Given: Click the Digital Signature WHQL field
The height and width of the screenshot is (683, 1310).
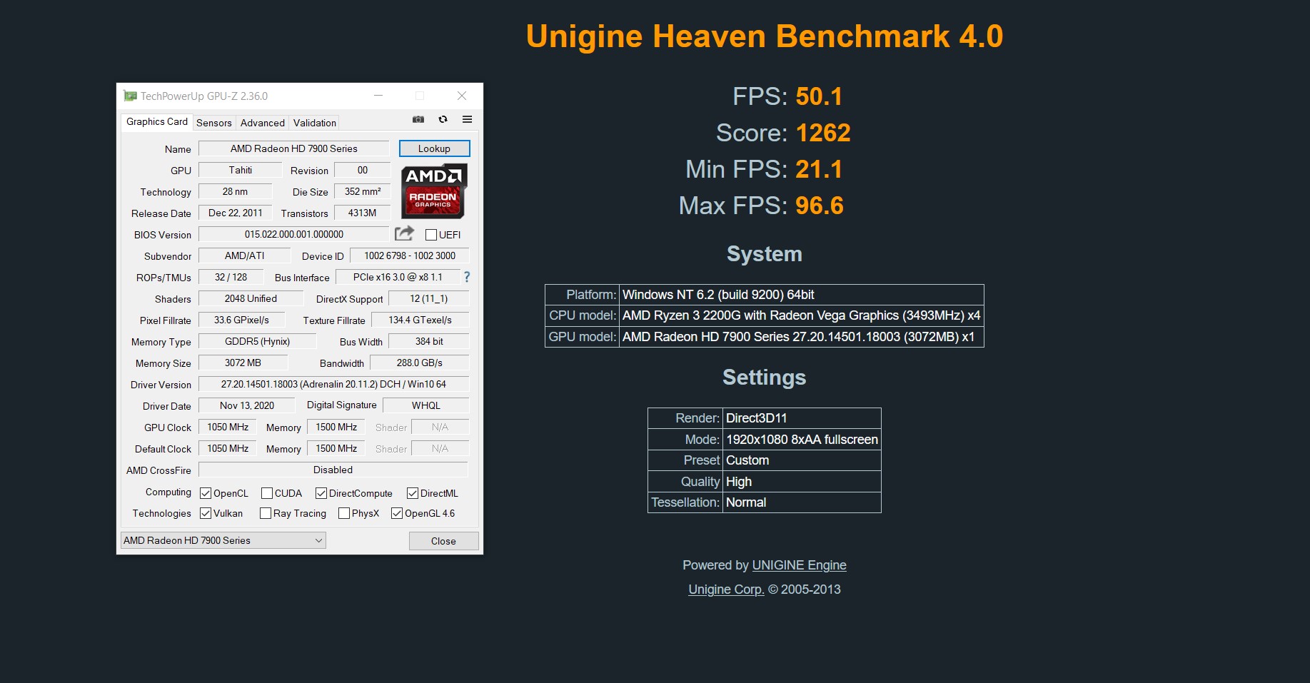Looking at the screenshot, I should (426, 405).
